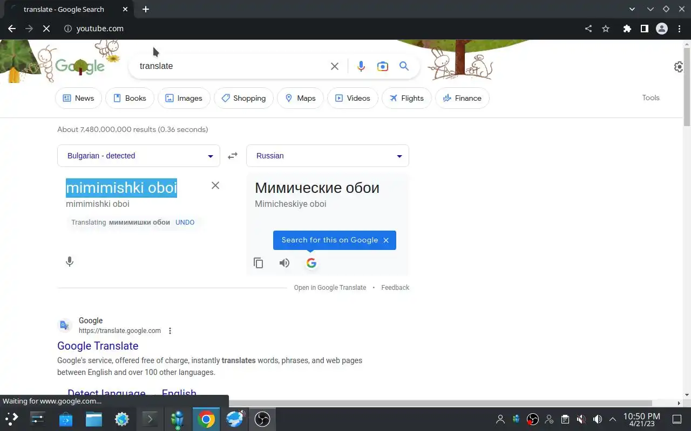Image resolution: width=691 pixels, height=431 pixels.
Task: Click the About 7,480,000,000 results text
Action: [132, 129]
